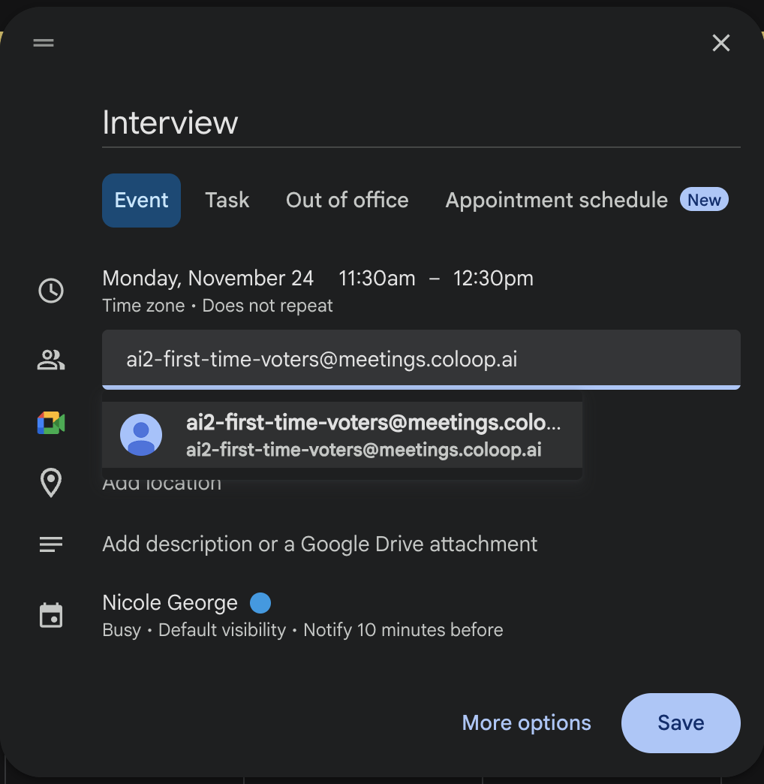
Task: Click the avatar in the guest suggestion
Action: 140,435
